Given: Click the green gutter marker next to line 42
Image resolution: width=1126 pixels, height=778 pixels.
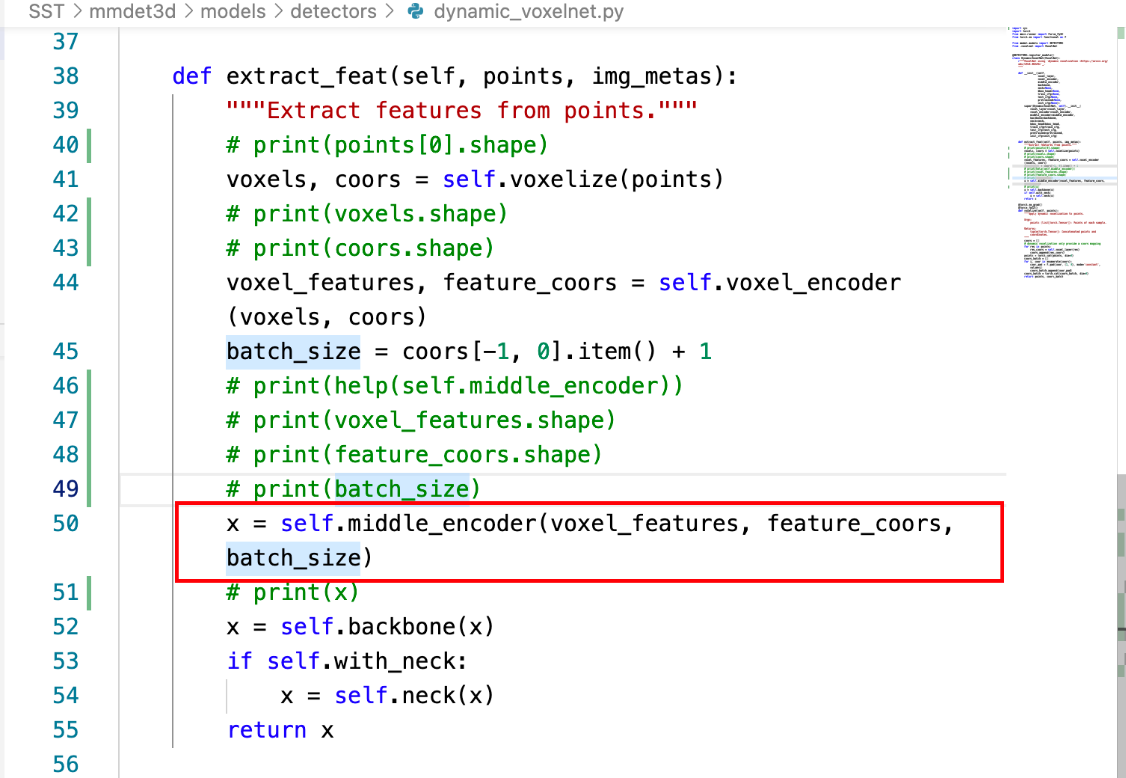Looking at the screenshot, I should coord(90,213).
